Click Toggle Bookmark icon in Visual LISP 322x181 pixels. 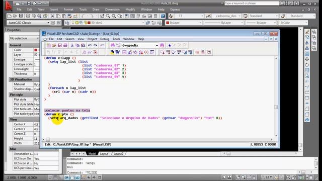click(x=169, y=45)
